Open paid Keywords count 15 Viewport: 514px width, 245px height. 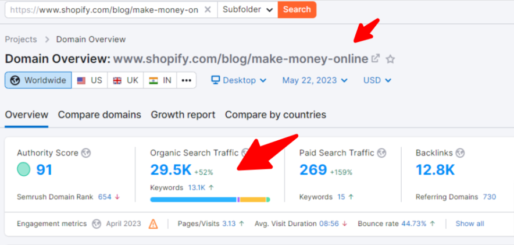coord(341,197)
